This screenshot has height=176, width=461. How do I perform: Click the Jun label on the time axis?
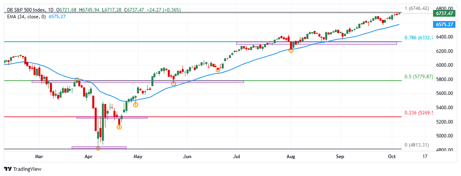click(187, 157)
